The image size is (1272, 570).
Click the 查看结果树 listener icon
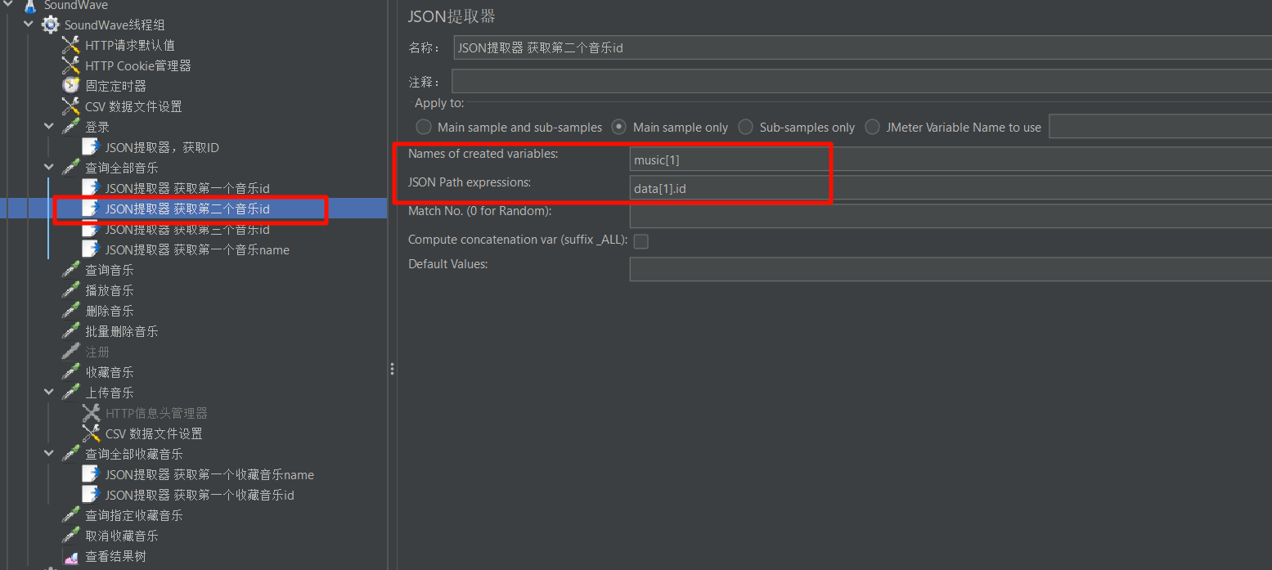tap(71, 556)
